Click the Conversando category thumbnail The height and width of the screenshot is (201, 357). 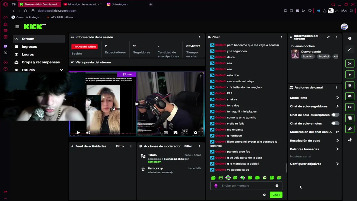(x=295, y=54)
